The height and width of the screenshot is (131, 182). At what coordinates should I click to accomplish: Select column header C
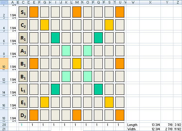(23, 2)
